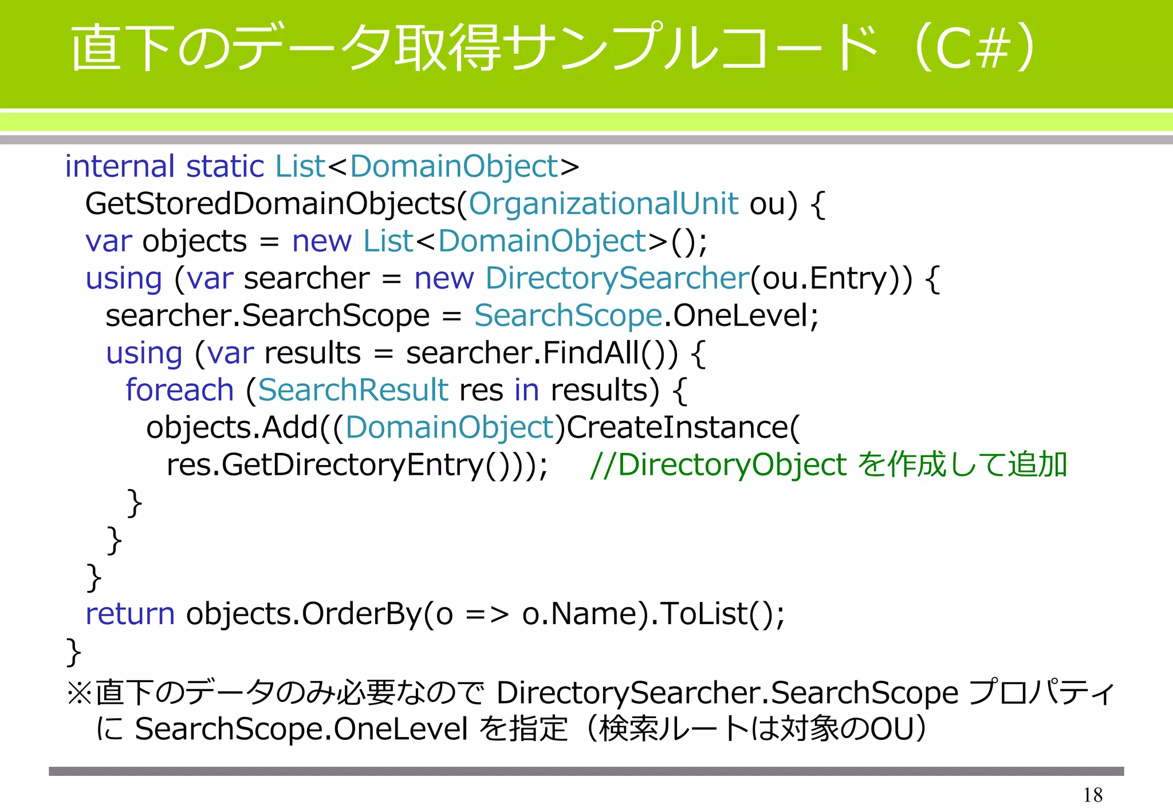Screen dimensions: 1173x812
Task: Click the green comment '//DirectoryObject を作成して追加'
Action: coord(829,464)
